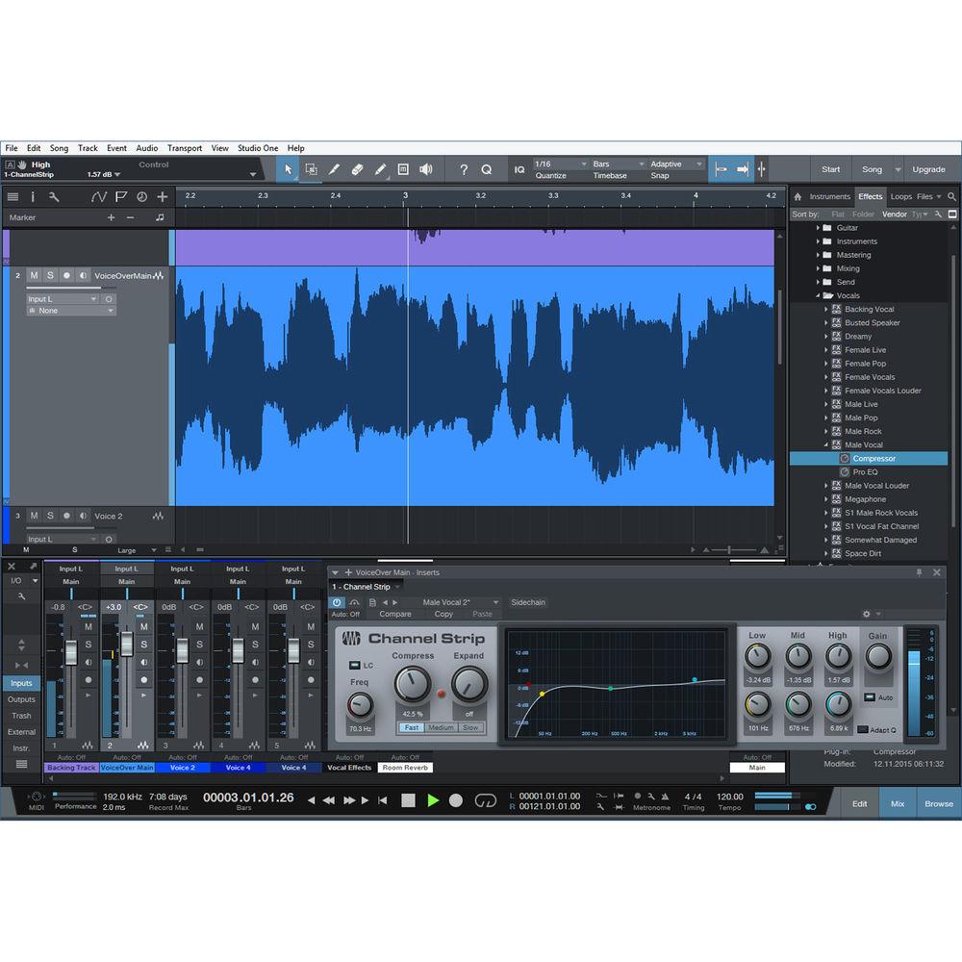Select the Eraser tool in the toolbar

[357, 169]
